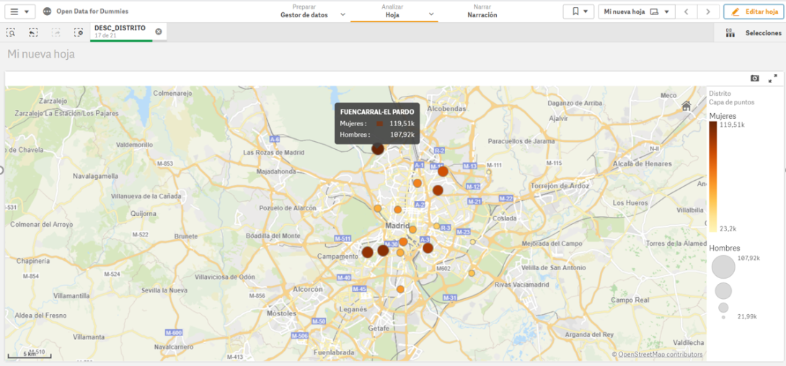
Task: Click the Mujeres color gradient legend bar
Action: tap(713, 177)
